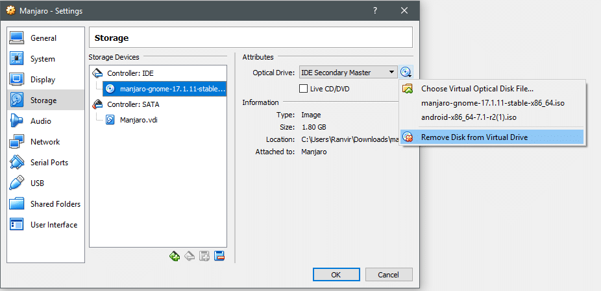Click the Remove Disk red X icon
The height and width of the screenshot is (291, 601).
point(407,137)
